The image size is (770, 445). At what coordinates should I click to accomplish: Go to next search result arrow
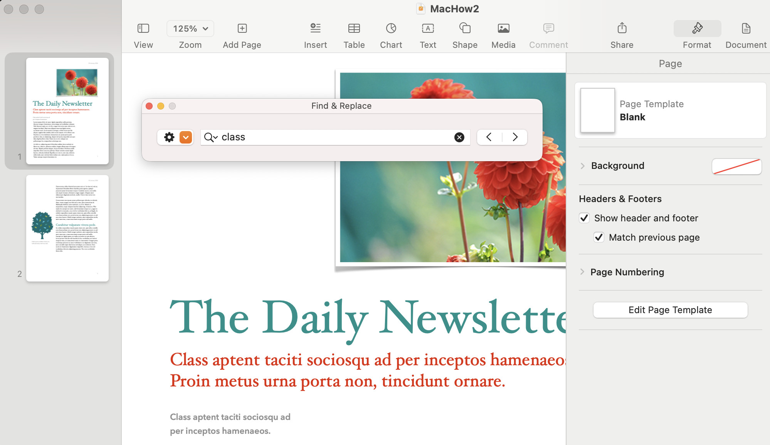click(x=515, y=137)
